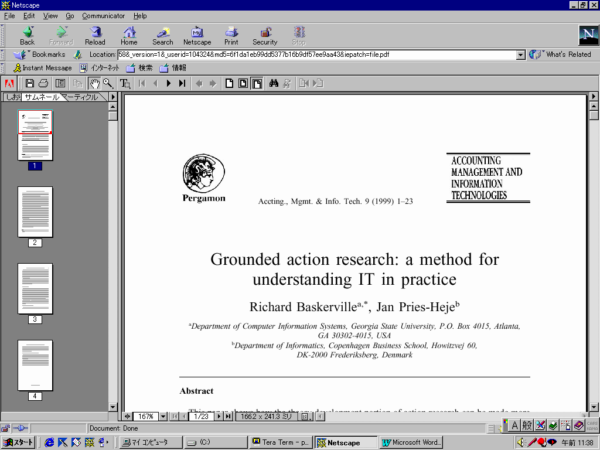Screen dimensions: 600x450
Task: Set Fit in Window page view
Action: click(x=243, y=83)
